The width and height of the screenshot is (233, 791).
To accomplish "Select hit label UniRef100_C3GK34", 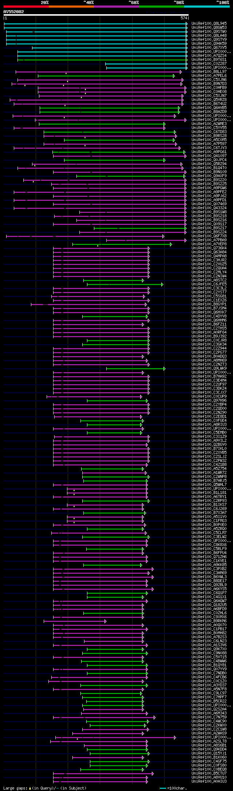I will pos(209,344).
